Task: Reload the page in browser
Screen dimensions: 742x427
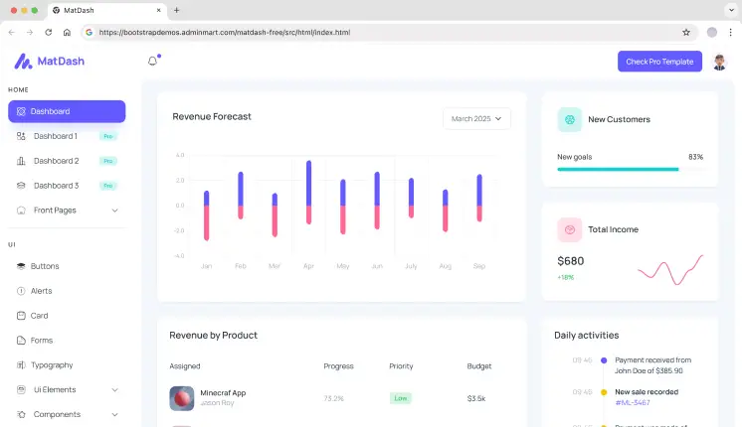Action: 49,32
